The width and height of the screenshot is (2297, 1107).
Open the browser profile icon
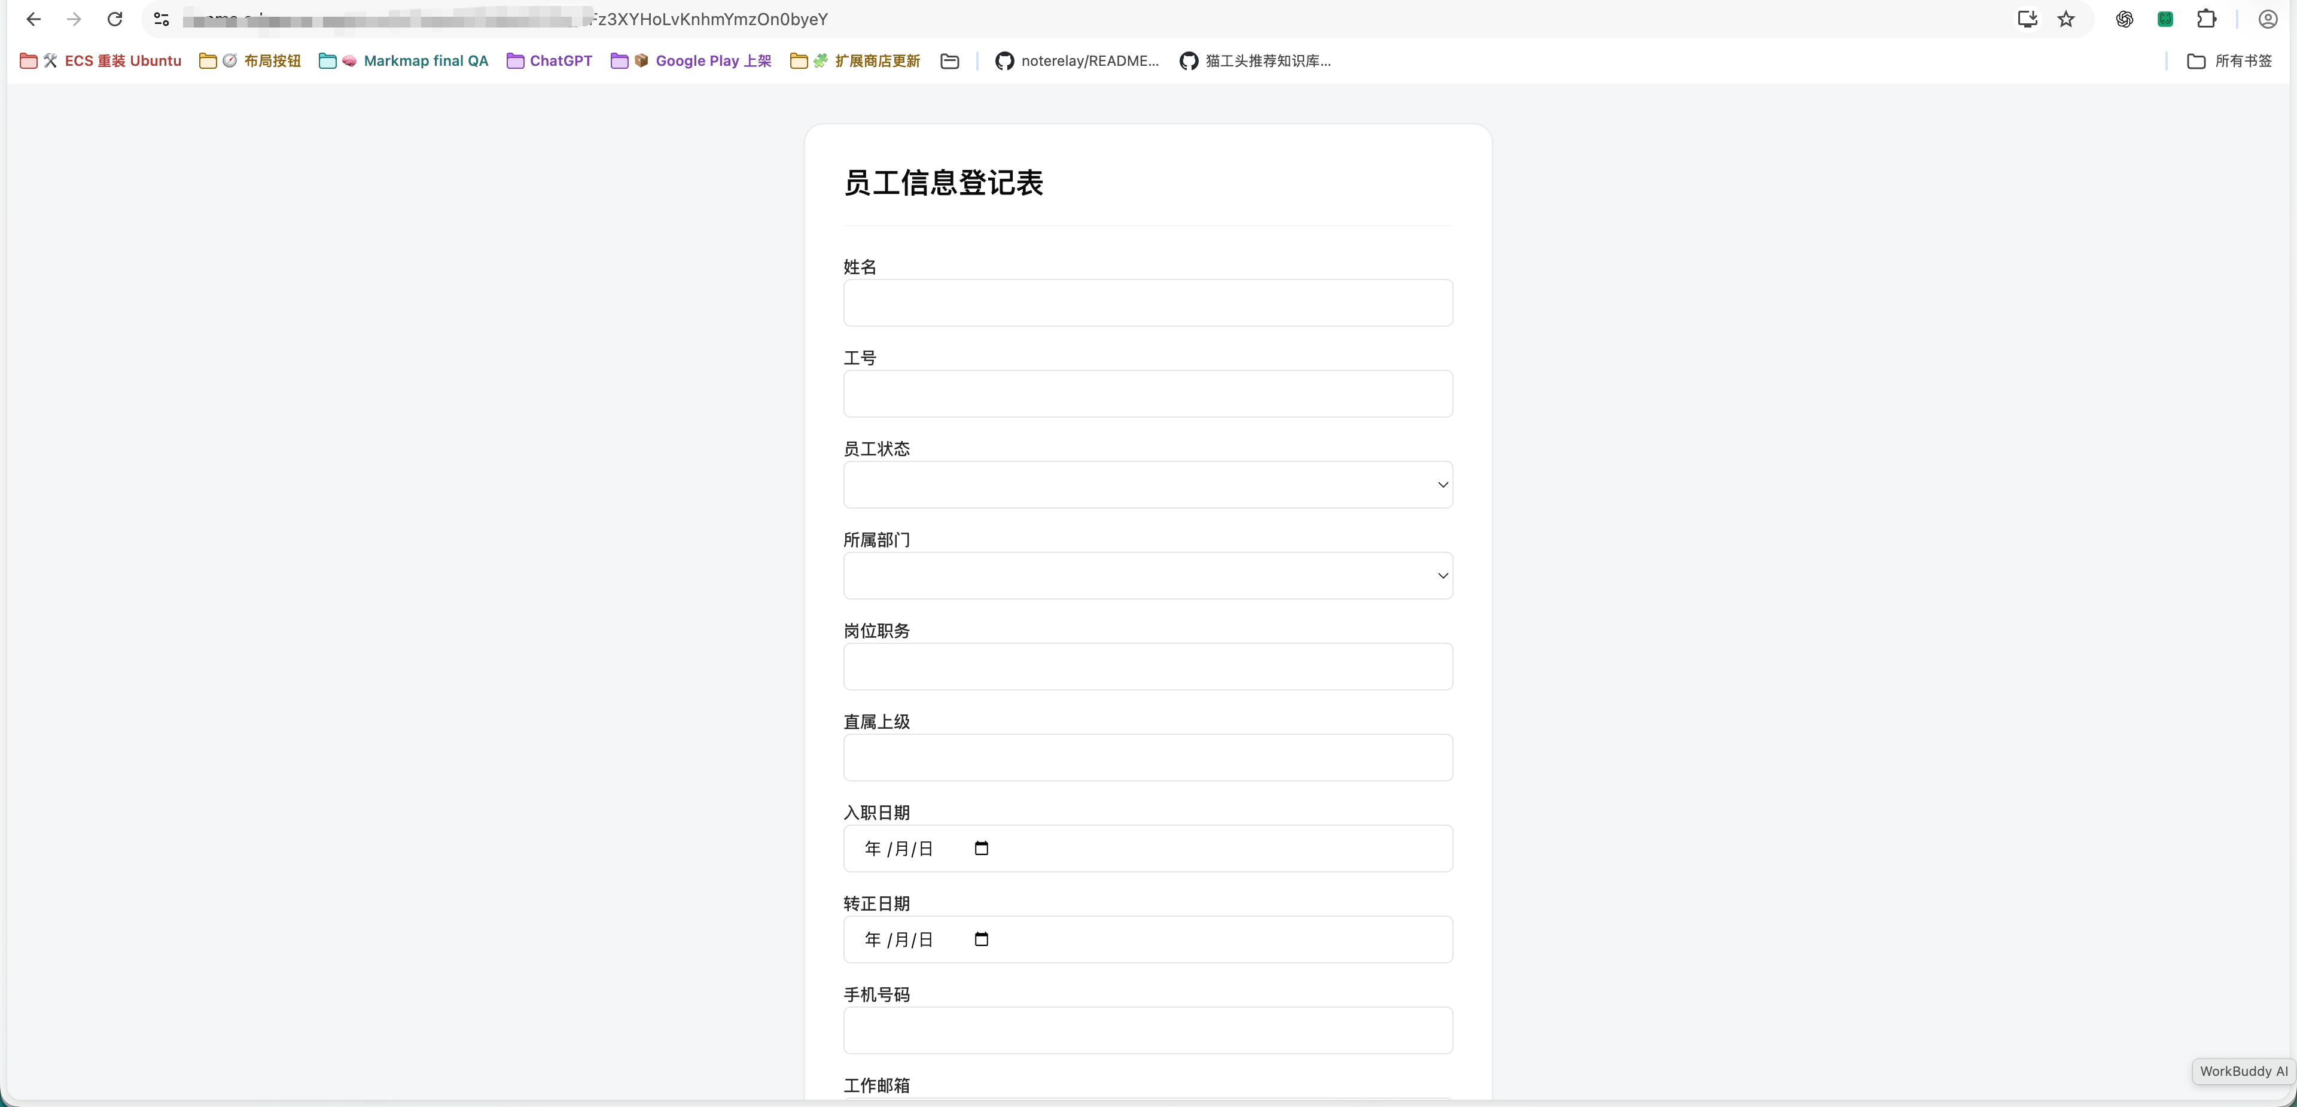(x=2268, y=19)
